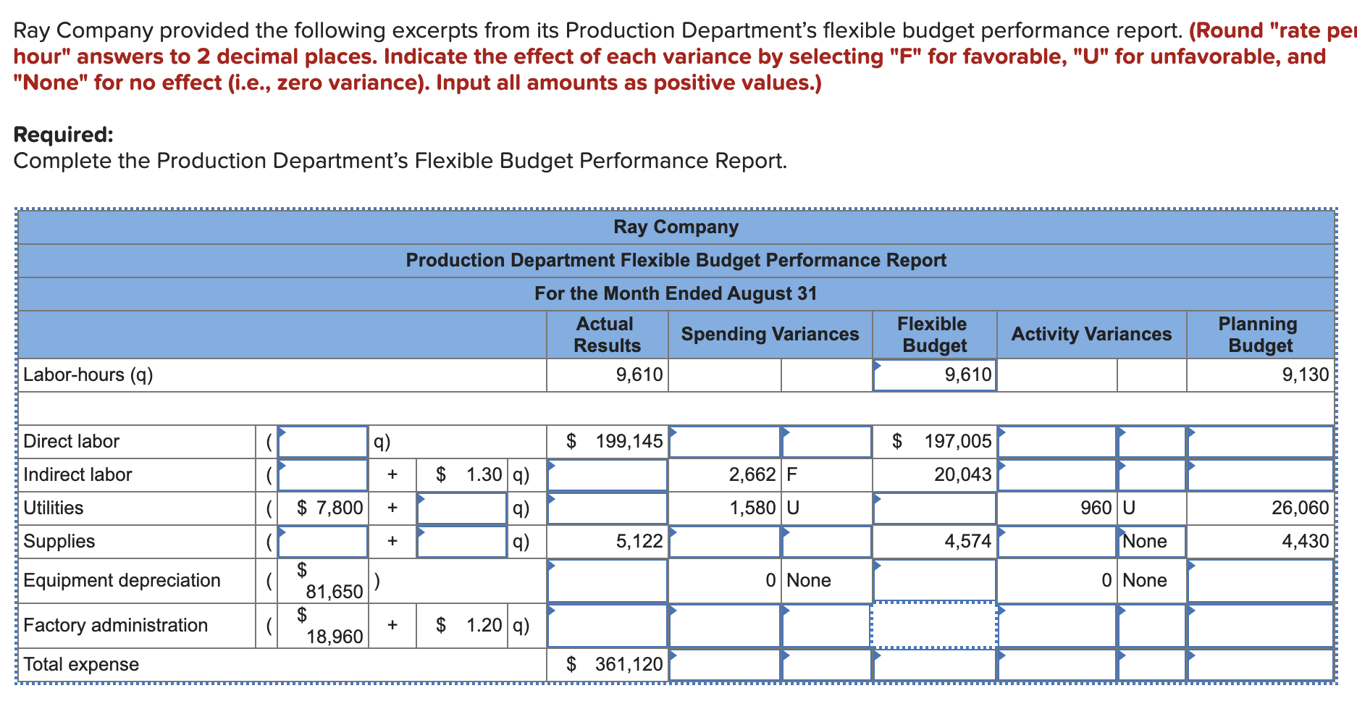This screenshot has width=1357, height=717.
Task: Click Indirect labor rate $1.30 cell
Action: (462, 474)
